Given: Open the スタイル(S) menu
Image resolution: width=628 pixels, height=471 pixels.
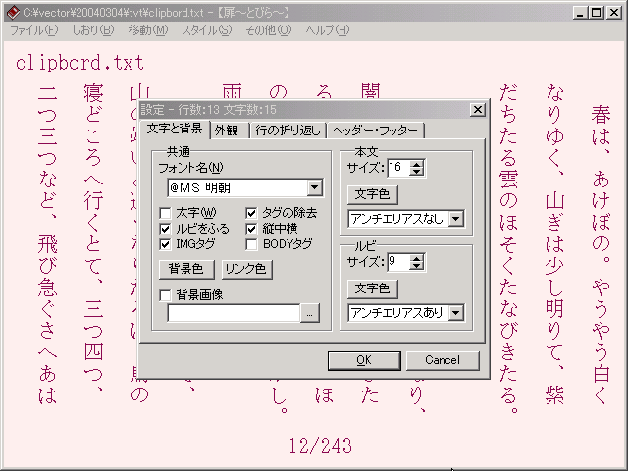Looking at the screenshot, I should point(207,30).
